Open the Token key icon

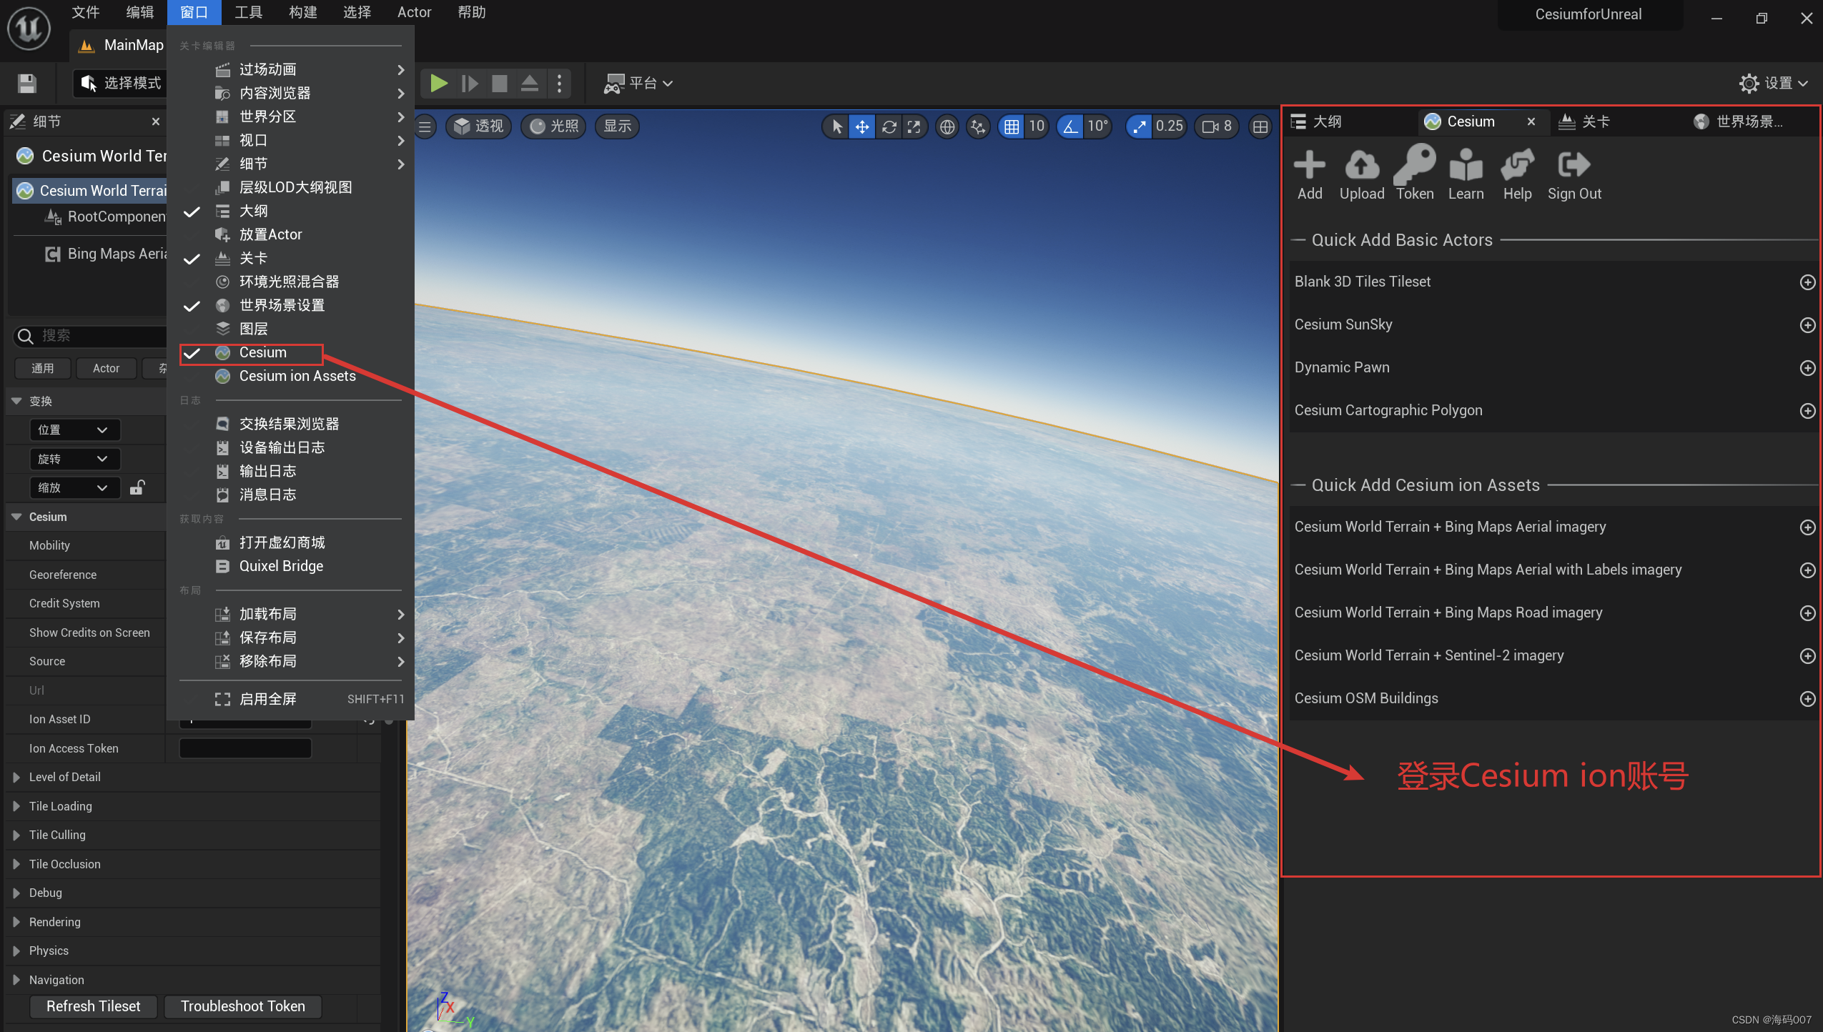(1414, 165)
